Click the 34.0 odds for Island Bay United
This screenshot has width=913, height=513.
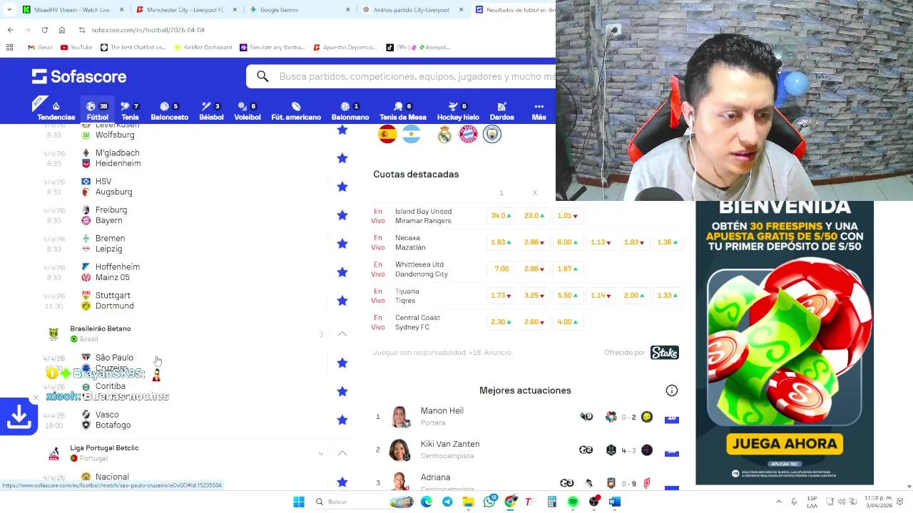[x=501, y=216]
